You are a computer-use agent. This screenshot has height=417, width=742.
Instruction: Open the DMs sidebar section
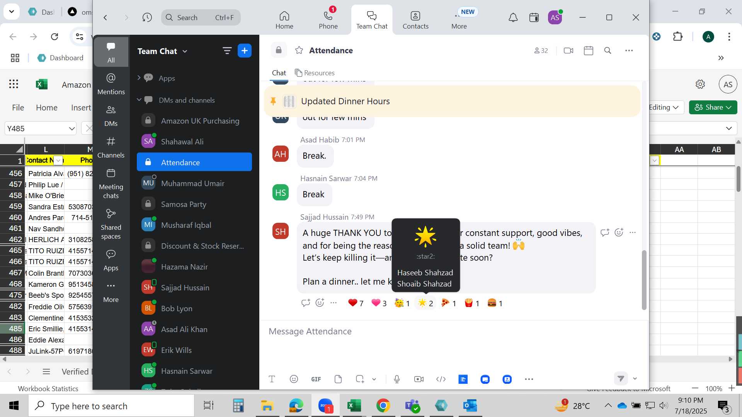[x=111, y=116]
